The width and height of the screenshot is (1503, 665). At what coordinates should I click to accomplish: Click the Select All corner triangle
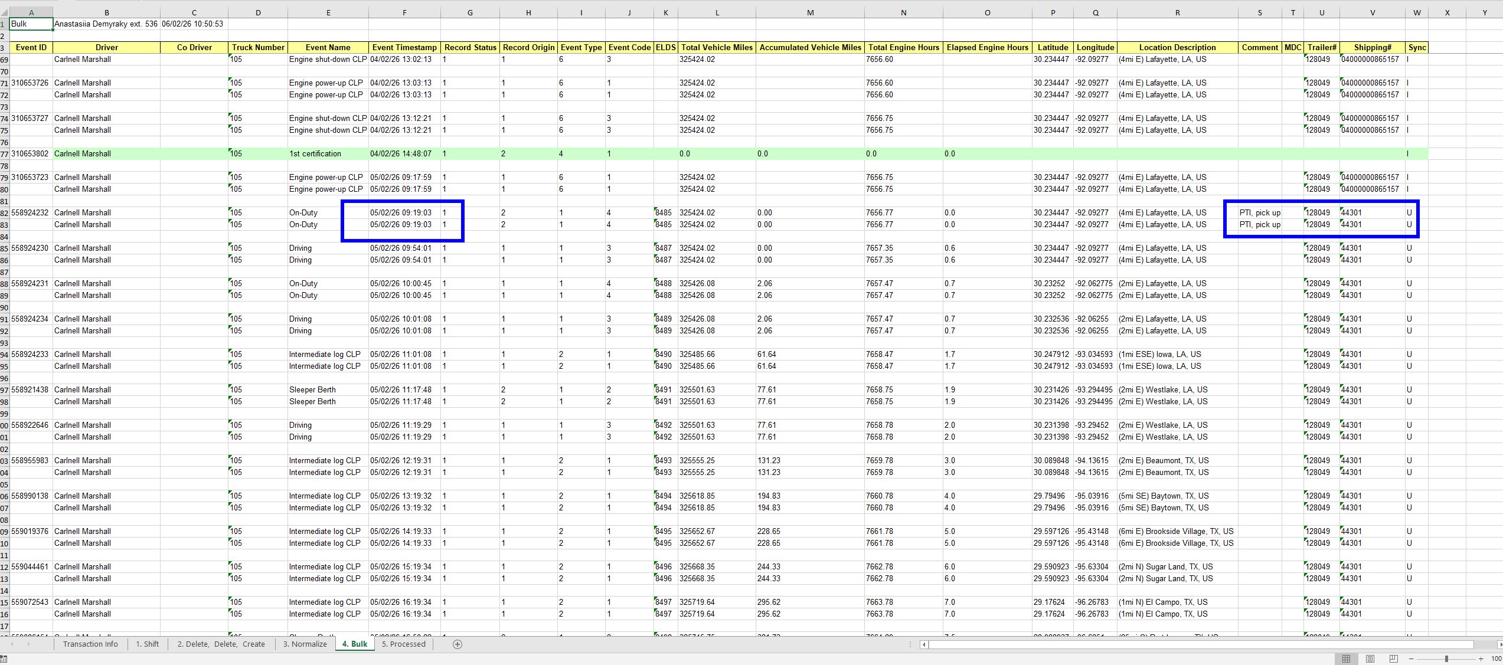pyautogui.click(x=5, y=12)
